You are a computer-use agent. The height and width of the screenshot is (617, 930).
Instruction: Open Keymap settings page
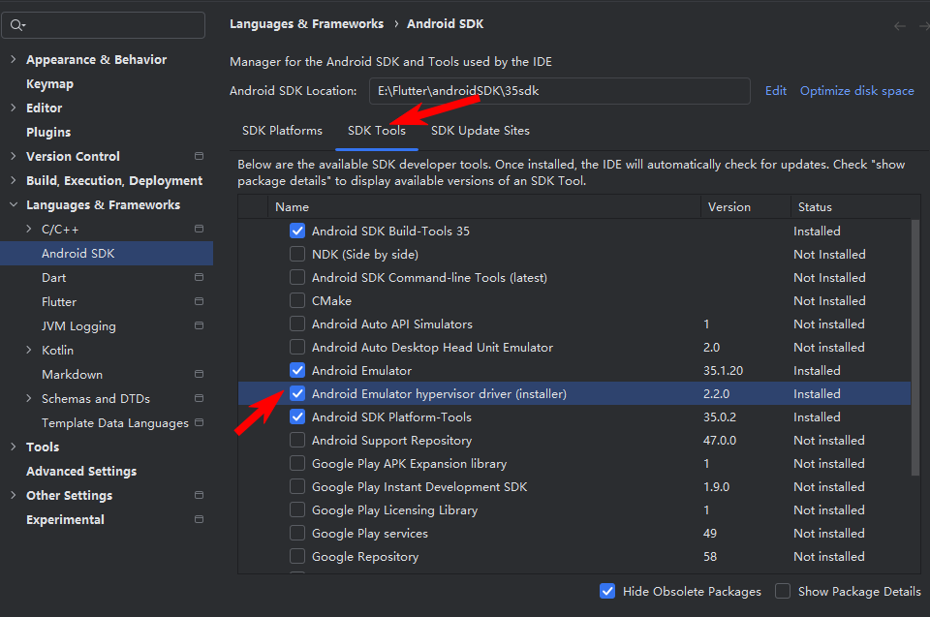[49, 83]
